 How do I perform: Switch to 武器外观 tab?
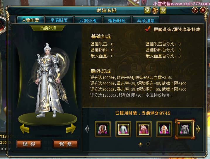(x=88, y=20)
